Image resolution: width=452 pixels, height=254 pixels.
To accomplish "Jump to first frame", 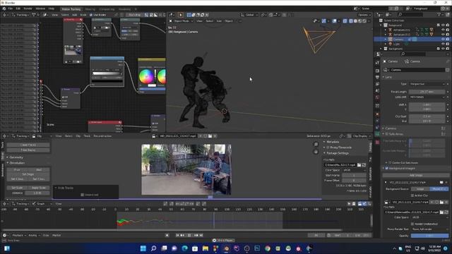I will [177, 235].
